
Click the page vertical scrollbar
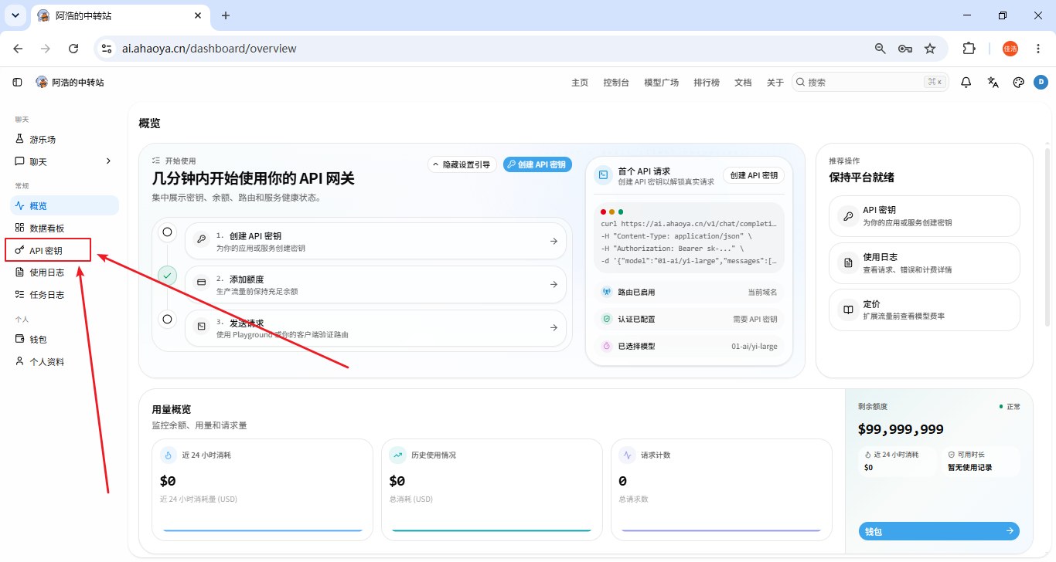pos(1047,237)
